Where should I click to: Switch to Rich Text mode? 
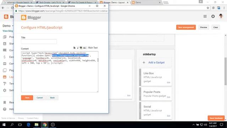pyautogui.click(x=93, y=48)
